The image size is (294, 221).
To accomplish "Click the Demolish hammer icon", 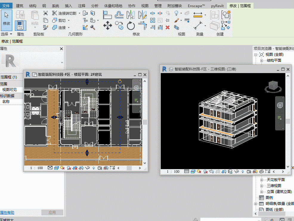I will pos(93,27).
